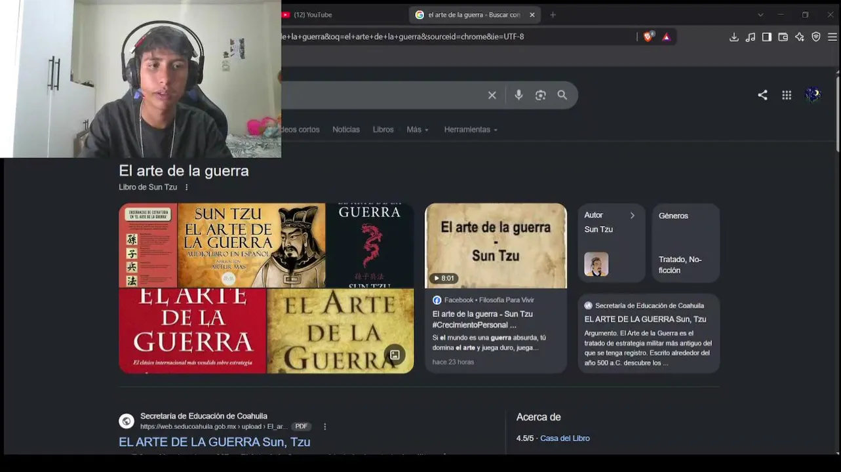This screenshot has height=472, width=841.
Task: Launch the Leo AI sparkle icon
Action: pos(800,37)
